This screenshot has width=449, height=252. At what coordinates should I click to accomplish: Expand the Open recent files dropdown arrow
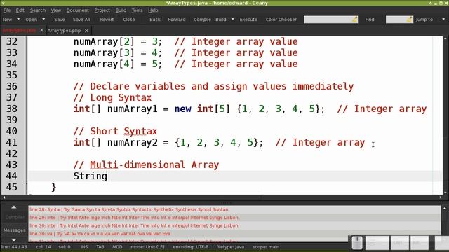coord(43,20)
